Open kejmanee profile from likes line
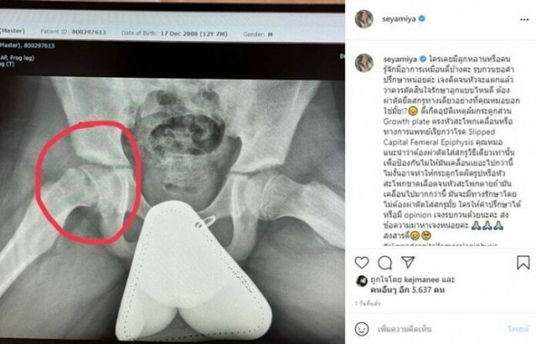 coord(421,280)
